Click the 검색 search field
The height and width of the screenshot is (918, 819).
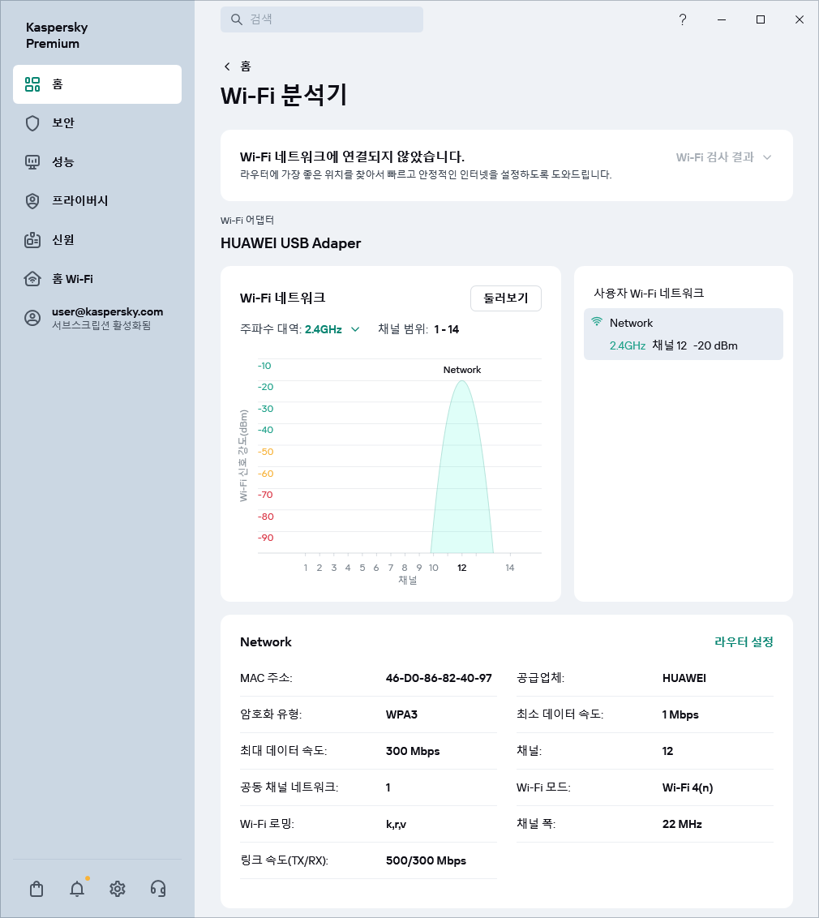coord(322,19)
